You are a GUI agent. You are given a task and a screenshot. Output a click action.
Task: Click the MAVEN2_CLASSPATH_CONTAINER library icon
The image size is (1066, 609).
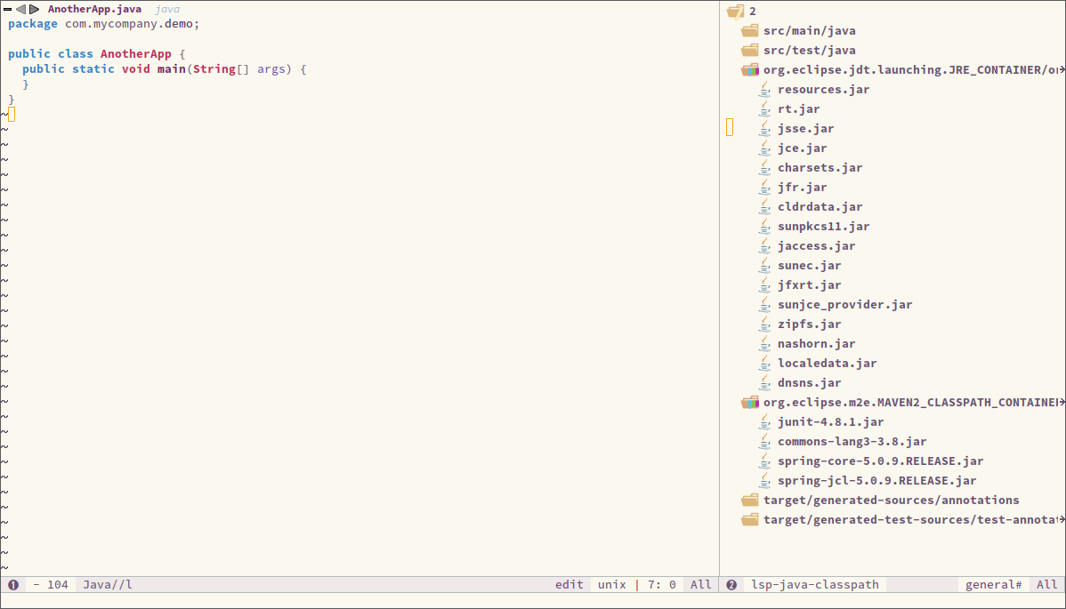coord(750,403)
